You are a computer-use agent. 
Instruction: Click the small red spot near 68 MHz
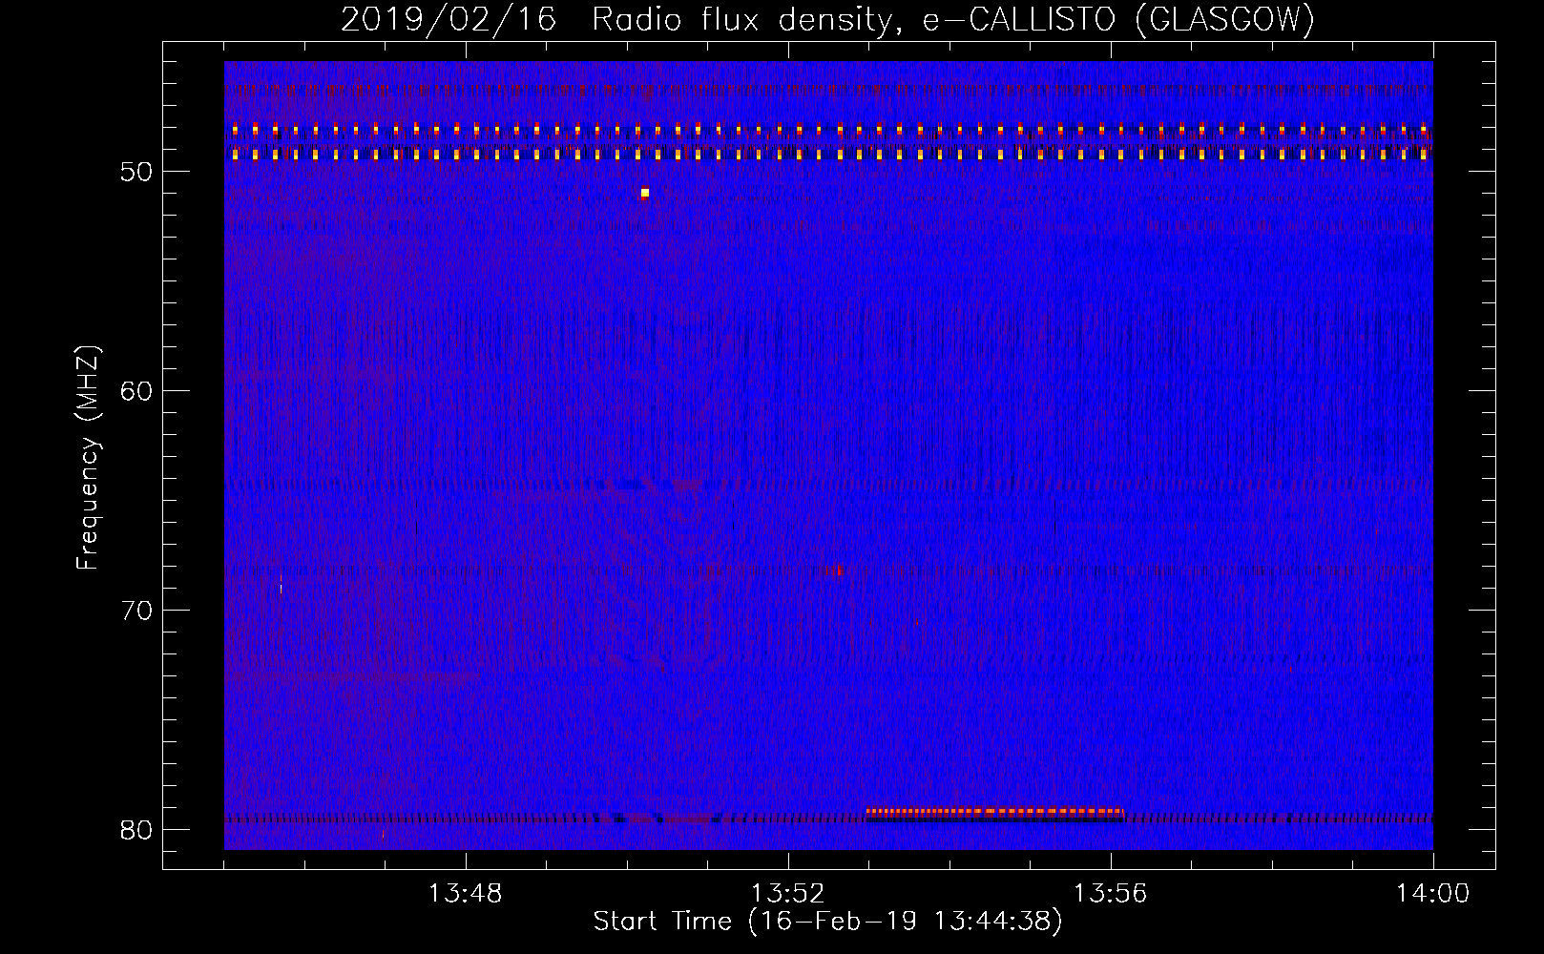[x=839, y=571]
